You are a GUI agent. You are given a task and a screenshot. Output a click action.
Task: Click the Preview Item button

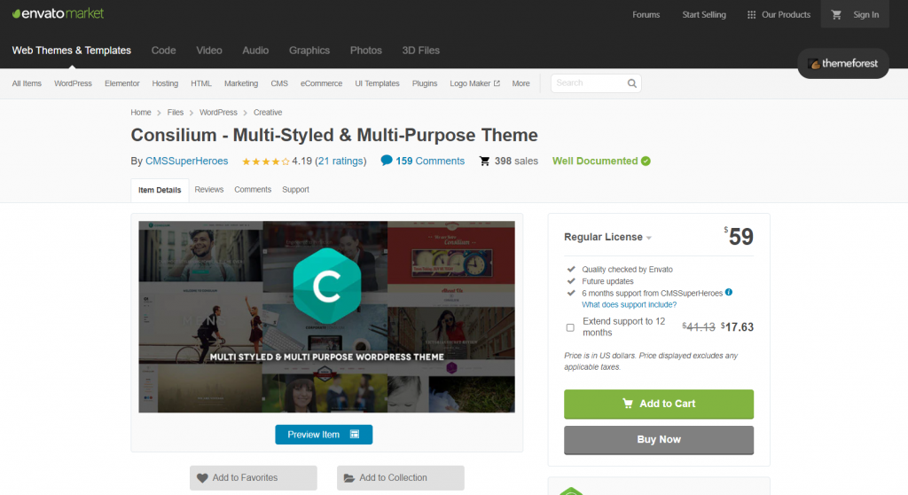(324, 435)
